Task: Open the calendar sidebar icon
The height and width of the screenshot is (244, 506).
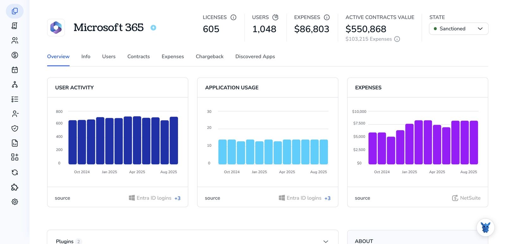Action: click(x=15, y=70)
